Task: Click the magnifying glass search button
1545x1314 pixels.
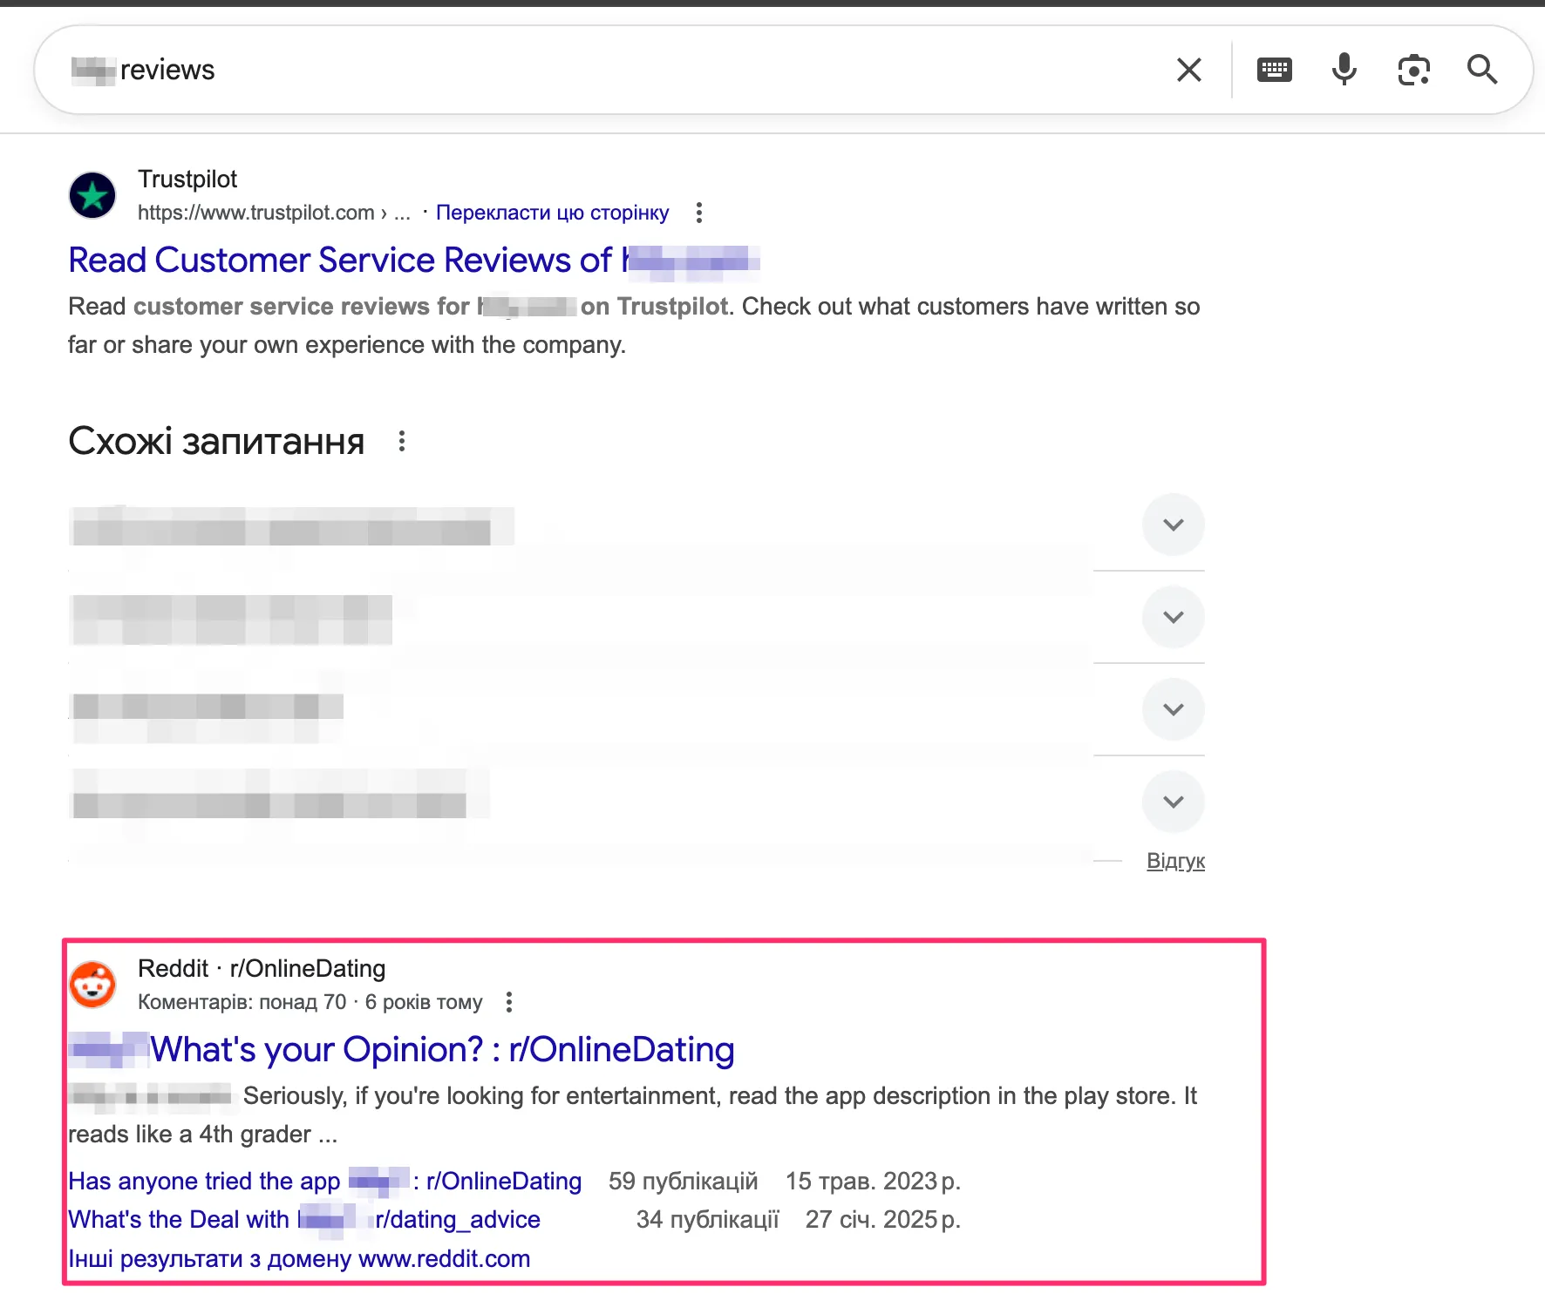Action: click(x=1482, y=70)
